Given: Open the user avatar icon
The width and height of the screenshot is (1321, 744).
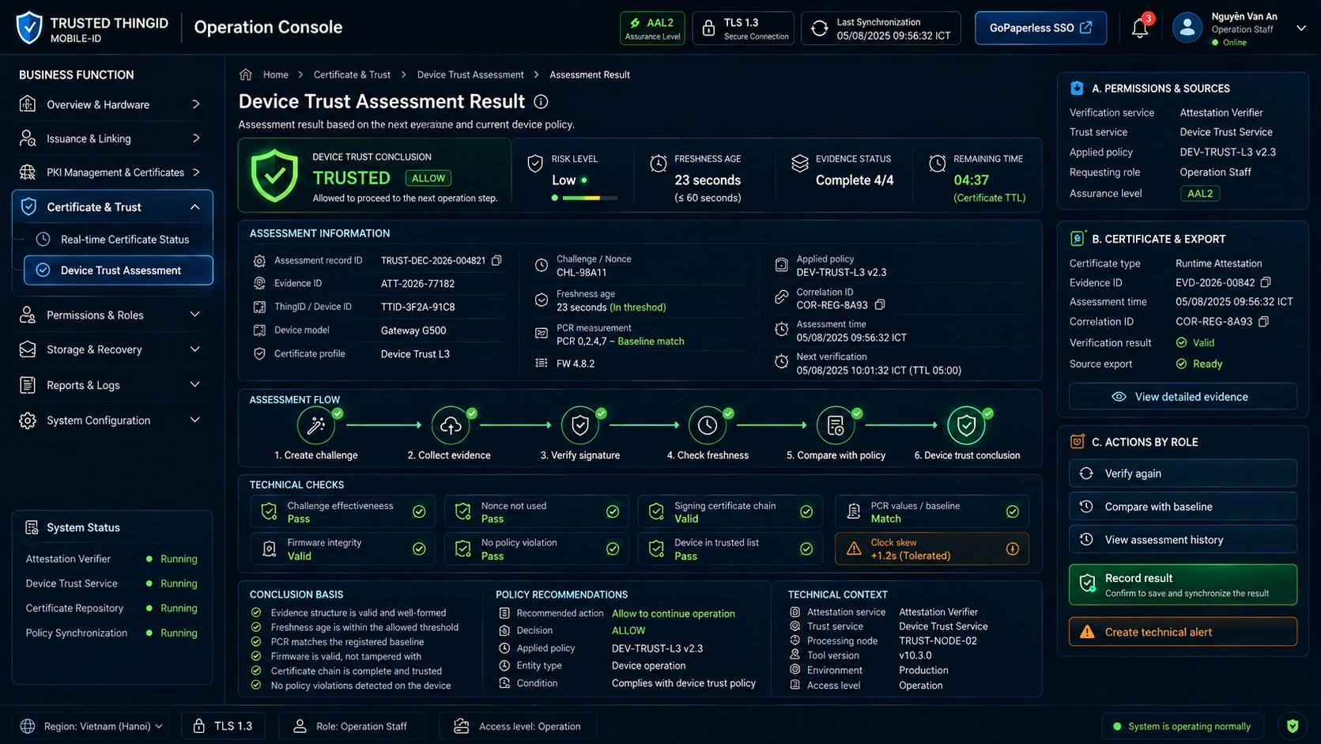Looking at the screenshot, I should coord(1187,28).
